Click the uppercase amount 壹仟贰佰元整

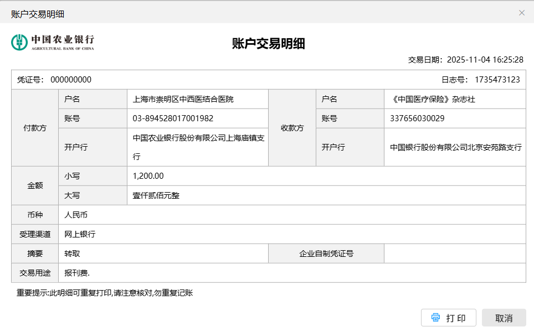[156, 195]
